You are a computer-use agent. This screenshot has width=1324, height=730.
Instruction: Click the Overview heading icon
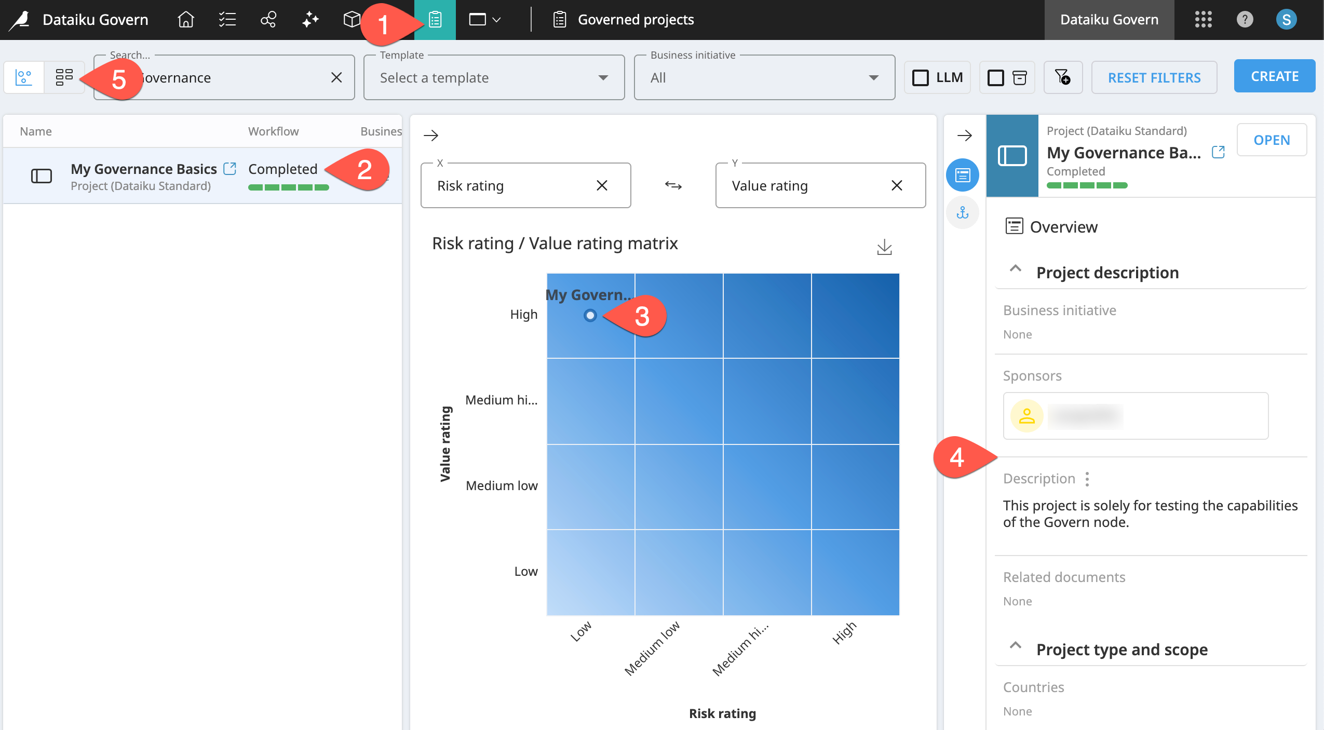pos(1014,226)
